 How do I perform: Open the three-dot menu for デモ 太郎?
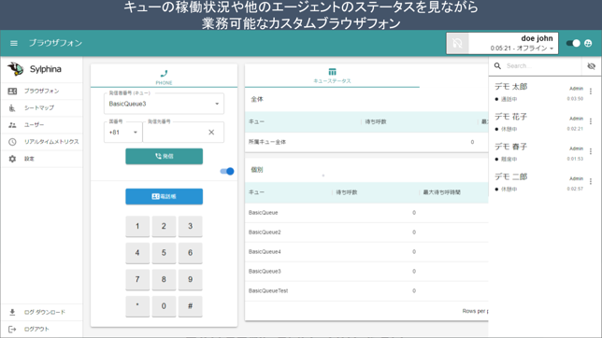[x=591, y=92]
